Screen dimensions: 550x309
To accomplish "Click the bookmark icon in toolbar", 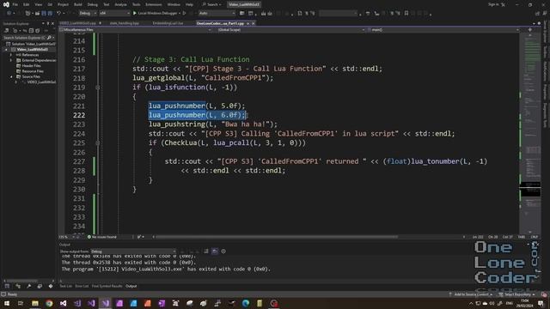I will coord(406,14).
